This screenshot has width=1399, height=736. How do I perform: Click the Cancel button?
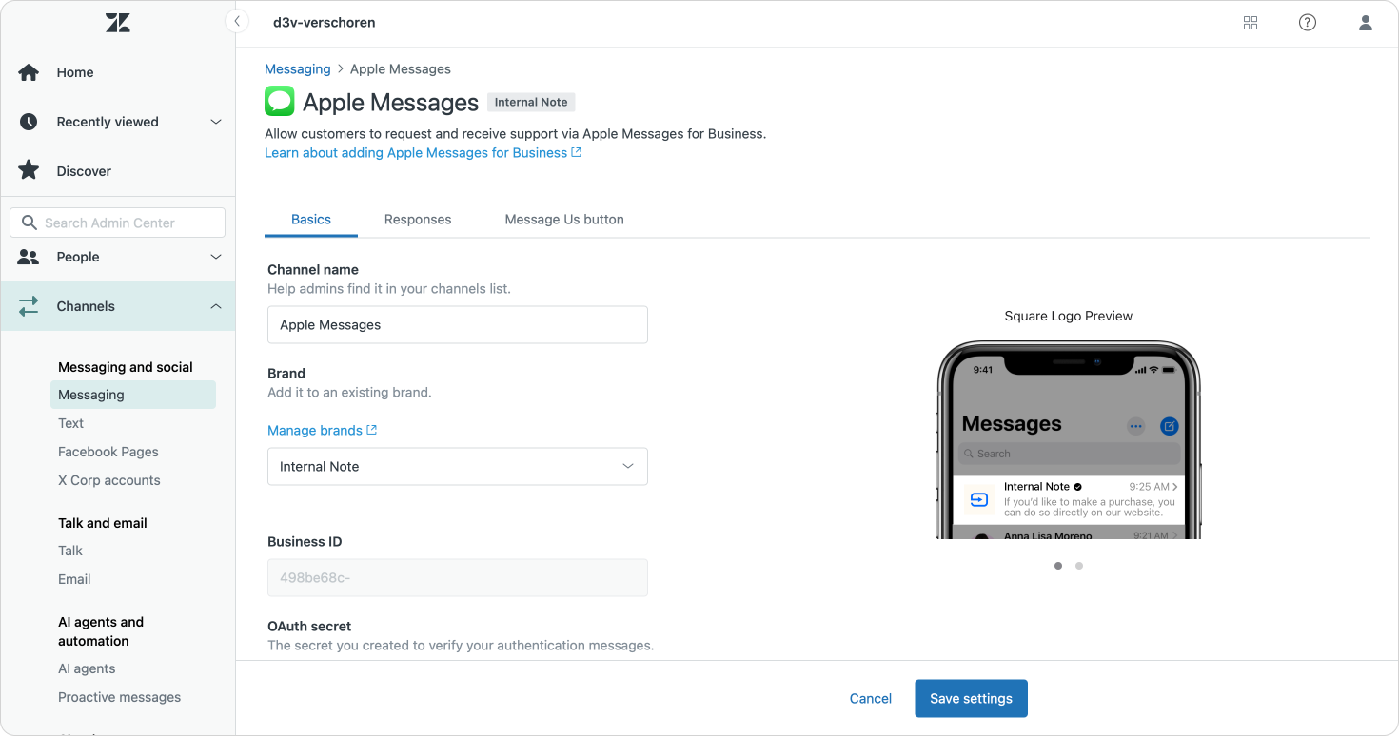coord(871,699)
